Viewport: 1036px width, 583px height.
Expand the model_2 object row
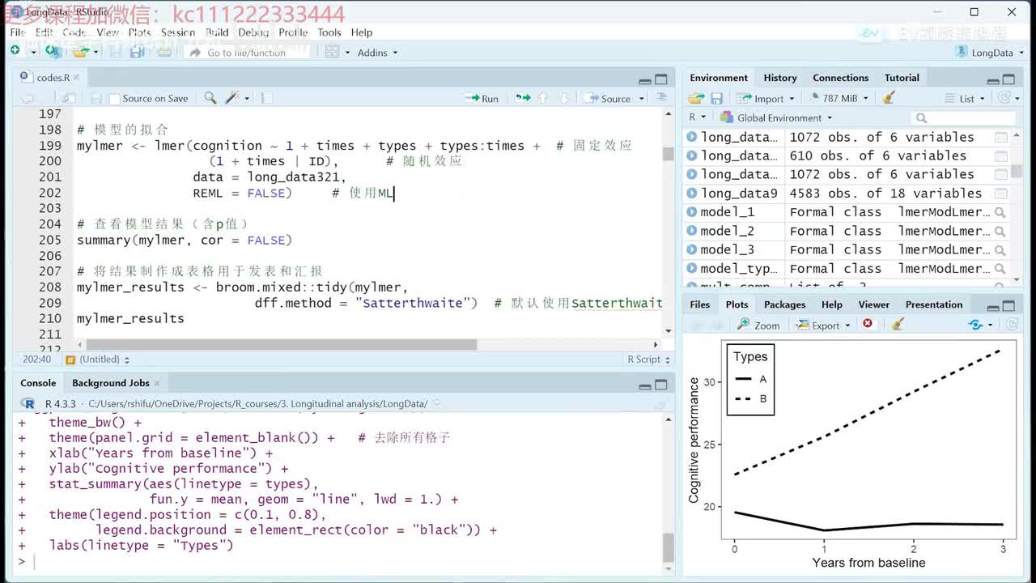(x=691, y=231)
